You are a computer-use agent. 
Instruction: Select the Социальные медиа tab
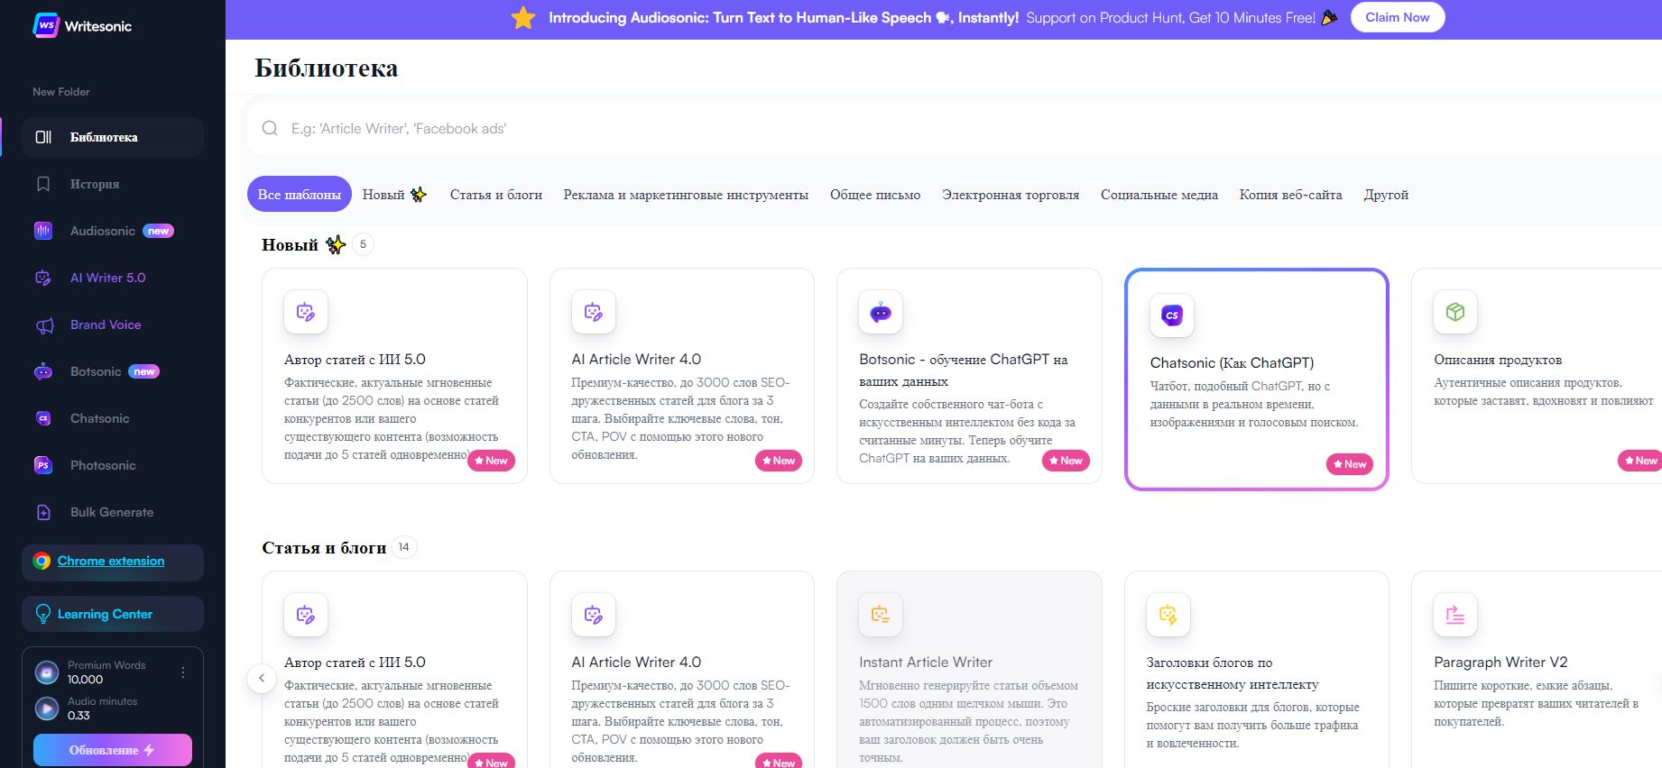pos(1159,195)
